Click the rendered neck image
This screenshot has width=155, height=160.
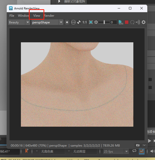77,85
